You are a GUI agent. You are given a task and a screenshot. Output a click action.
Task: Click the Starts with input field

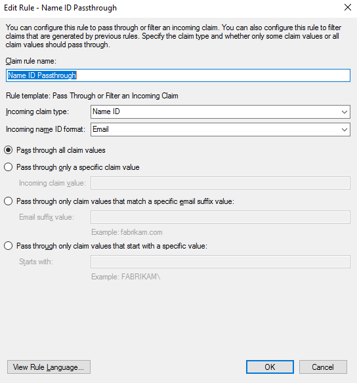(x=220, y=262)
